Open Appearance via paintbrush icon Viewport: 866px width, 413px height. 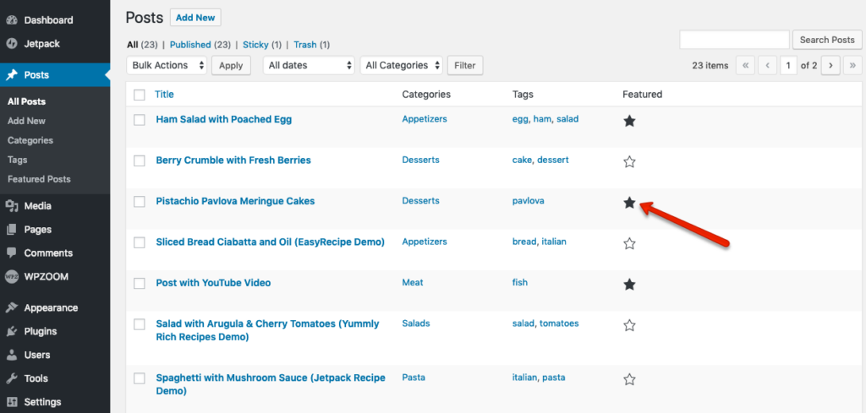12,307
